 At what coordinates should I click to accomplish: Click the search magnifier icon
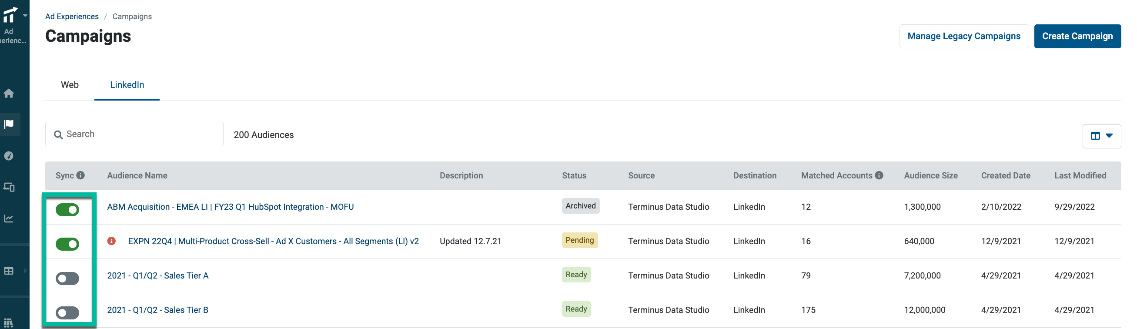58,135
